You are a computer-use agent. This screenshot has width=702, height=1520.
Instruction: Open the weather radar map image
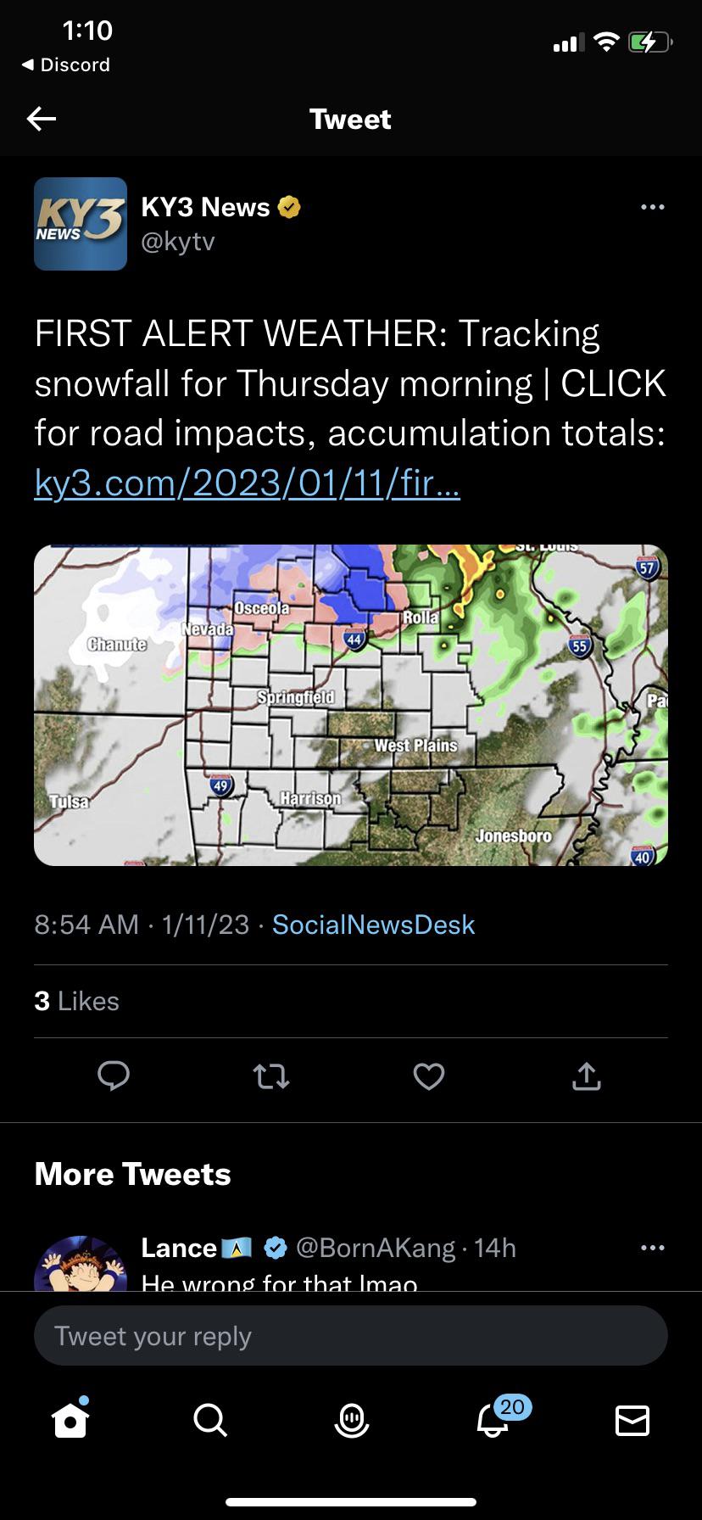[x=351, y=705]
